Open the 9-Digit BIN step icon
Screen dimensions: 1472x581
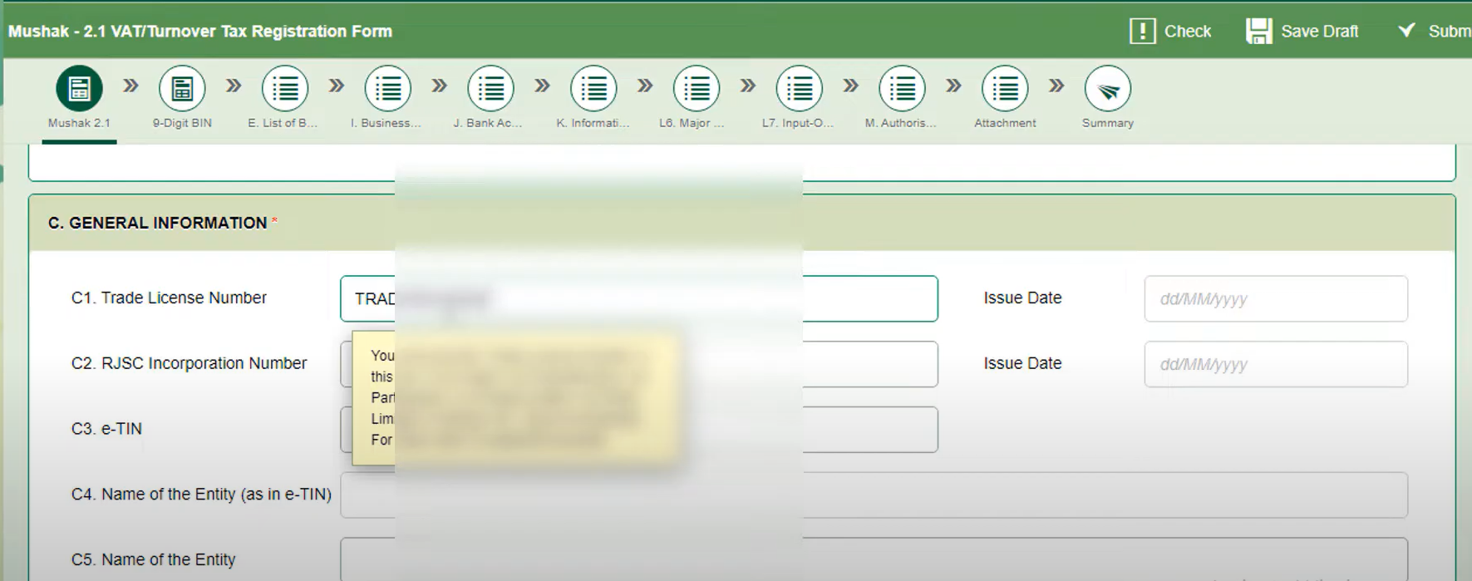[x=182, y=88]
